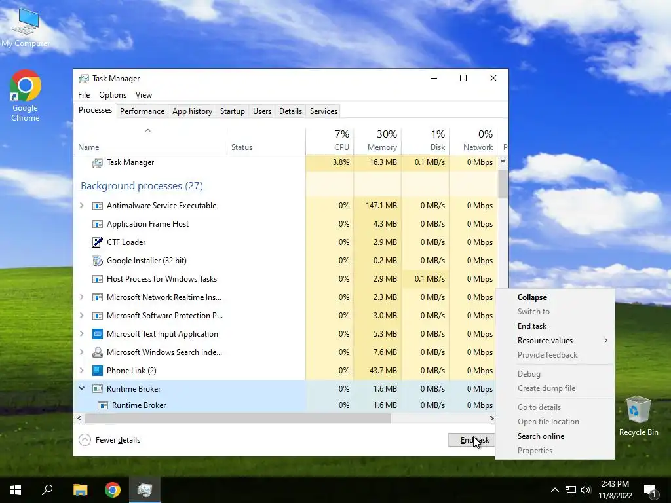
Task: Switch to the App history tab
Action: [192, 111]
